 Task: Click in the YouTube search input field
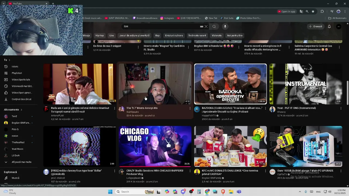pyautogui.click(x=161, y=26)
